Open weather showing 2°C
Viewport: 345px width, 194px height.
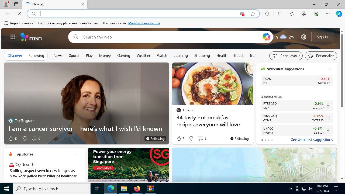(287, 37)
